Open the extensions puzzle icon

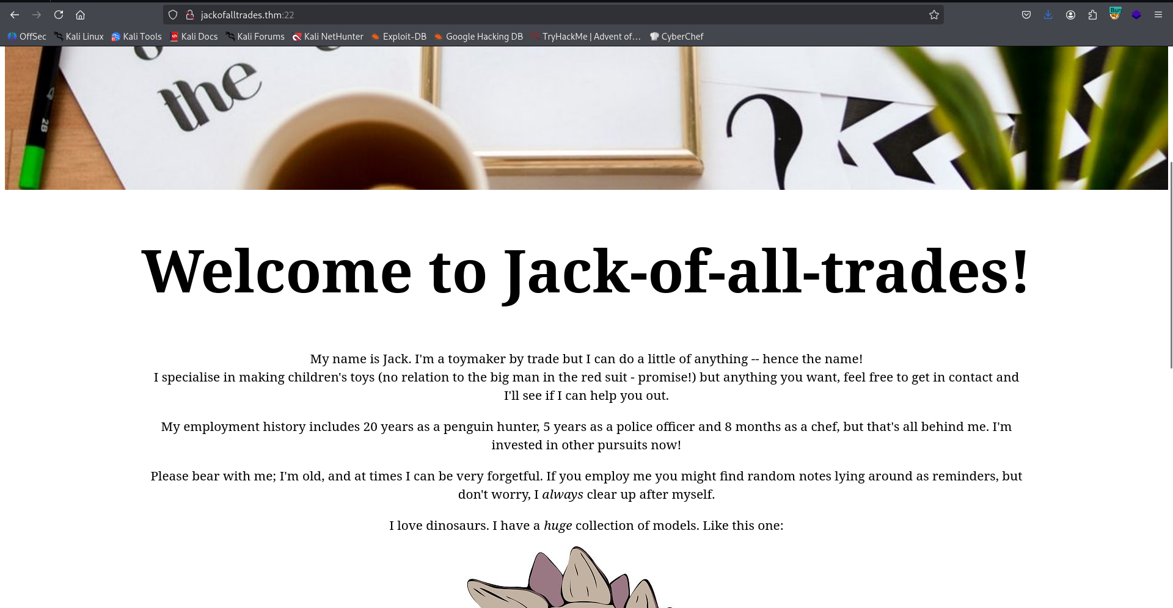point(1092,15)
